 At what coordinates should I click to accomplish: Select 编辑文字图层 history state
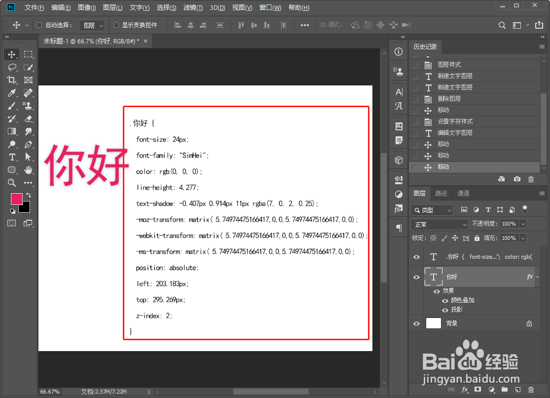[475, 133]
